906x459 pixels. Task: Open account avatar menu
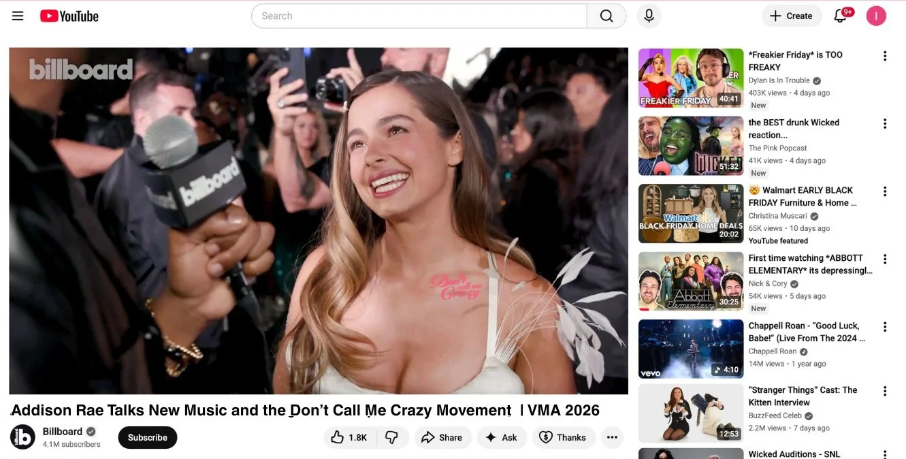[876, 16]
